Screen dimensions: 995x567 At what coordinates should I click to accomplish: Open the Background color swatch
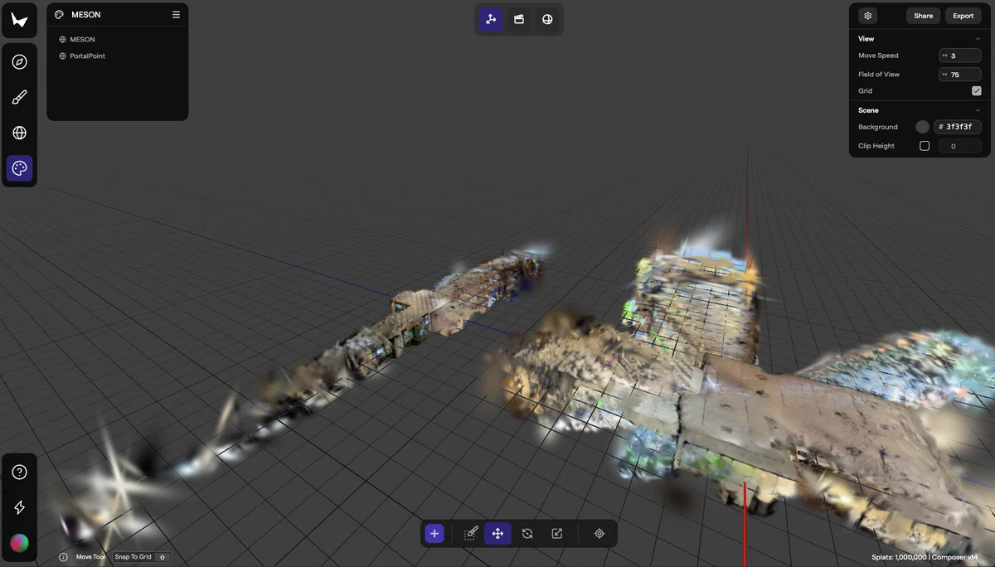click(x=922, y=127)
